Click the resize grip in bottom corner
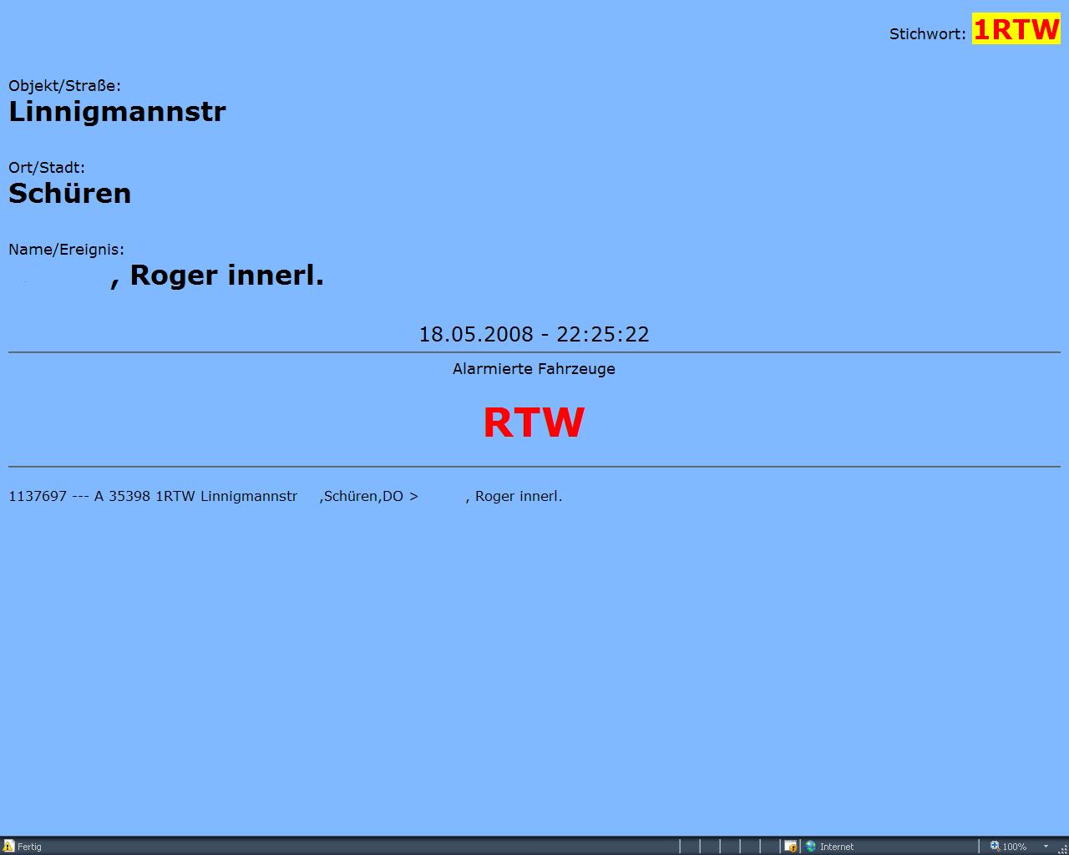Image resolution: width=1069 pixels, height=855 pixels. point(1062,848)
